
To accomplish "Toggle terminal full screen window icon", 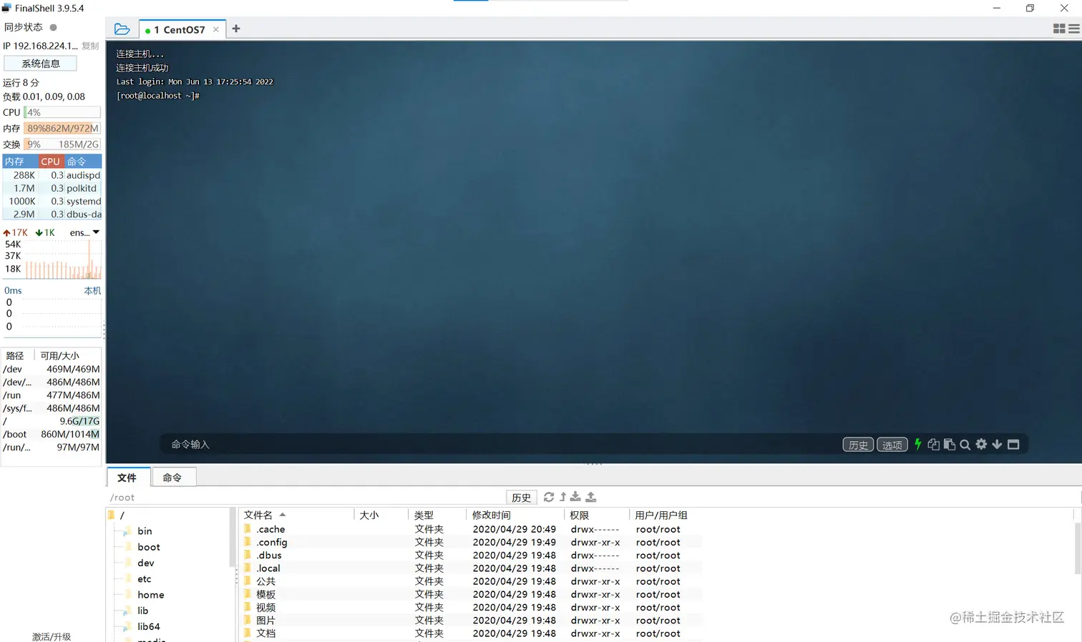I will [1013, 444].
